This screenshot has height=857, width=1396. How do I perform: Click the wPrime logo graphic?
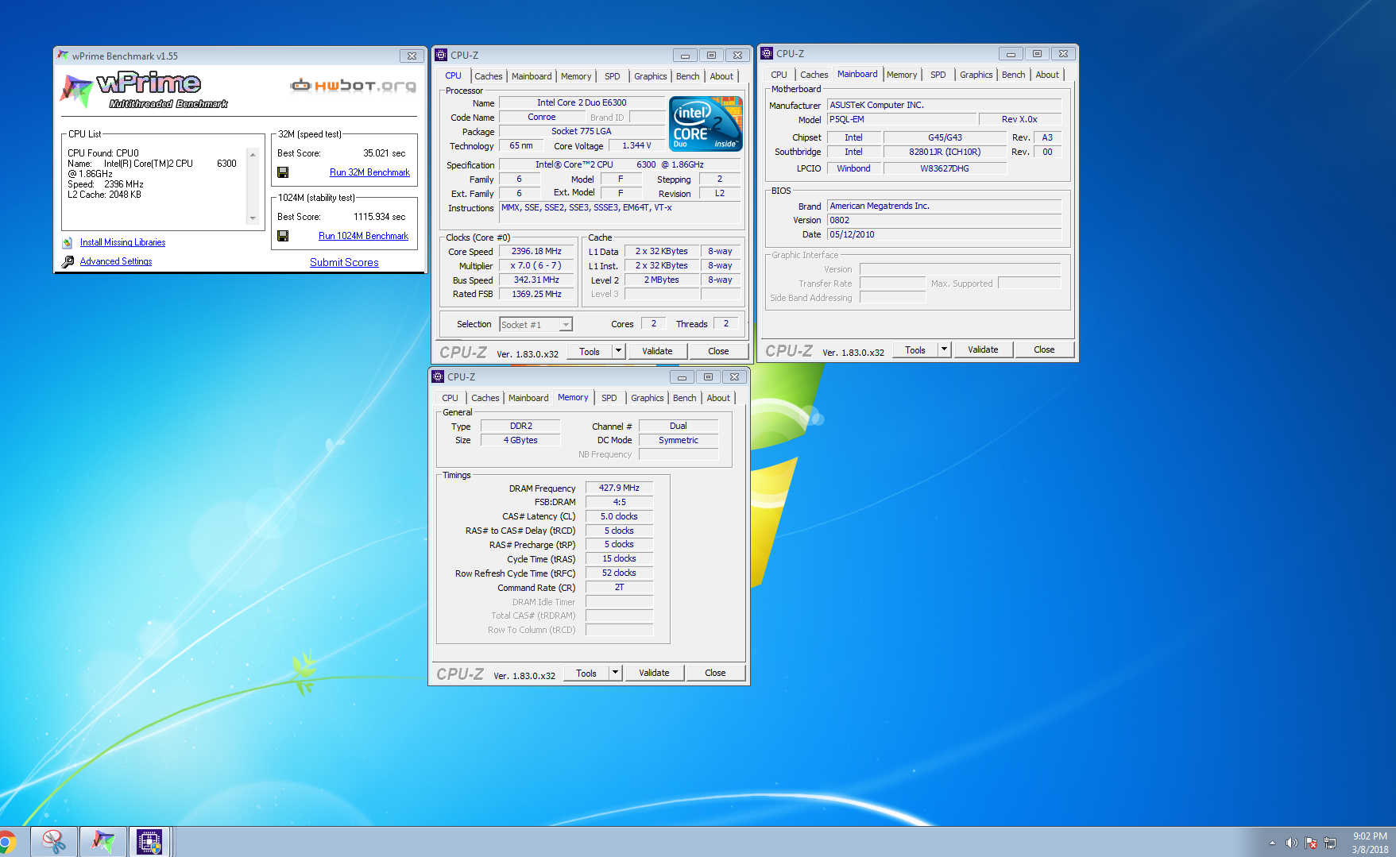coord(144,91)
